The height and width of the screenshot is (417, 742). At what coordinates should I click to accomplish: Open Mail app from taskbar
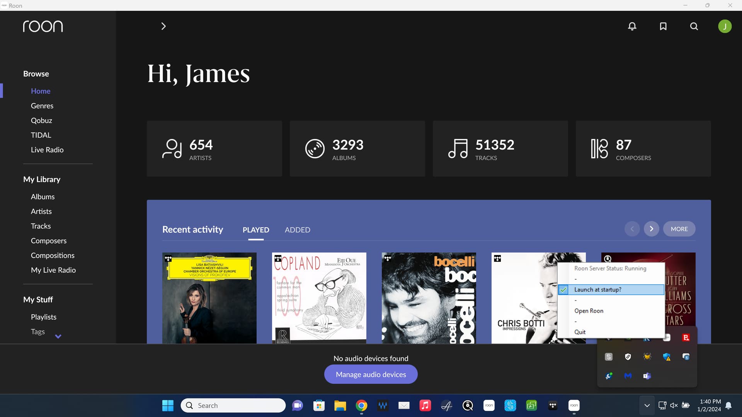pos(404,405)
